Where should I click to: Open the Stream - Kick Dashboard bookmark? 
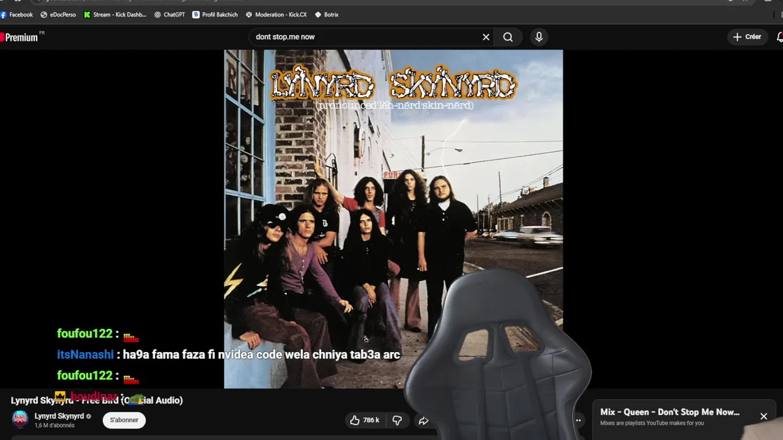(x=115, y=15)
